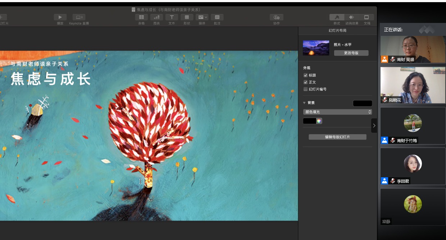Click the 更改母版 button
Viewport: 446px width, 240px height.
351,53
